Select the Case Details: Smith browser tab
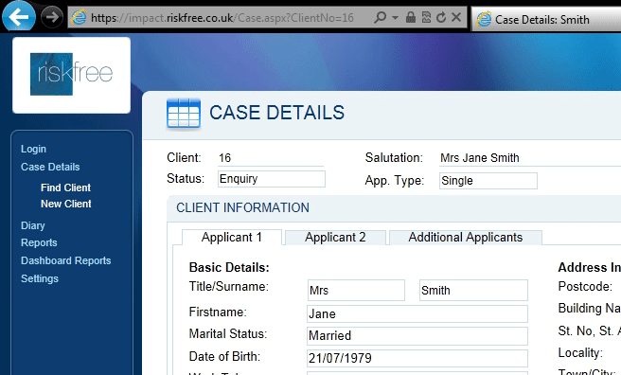Image resolution: width=621 pixels, height=375 pixels. click(546, 19)
